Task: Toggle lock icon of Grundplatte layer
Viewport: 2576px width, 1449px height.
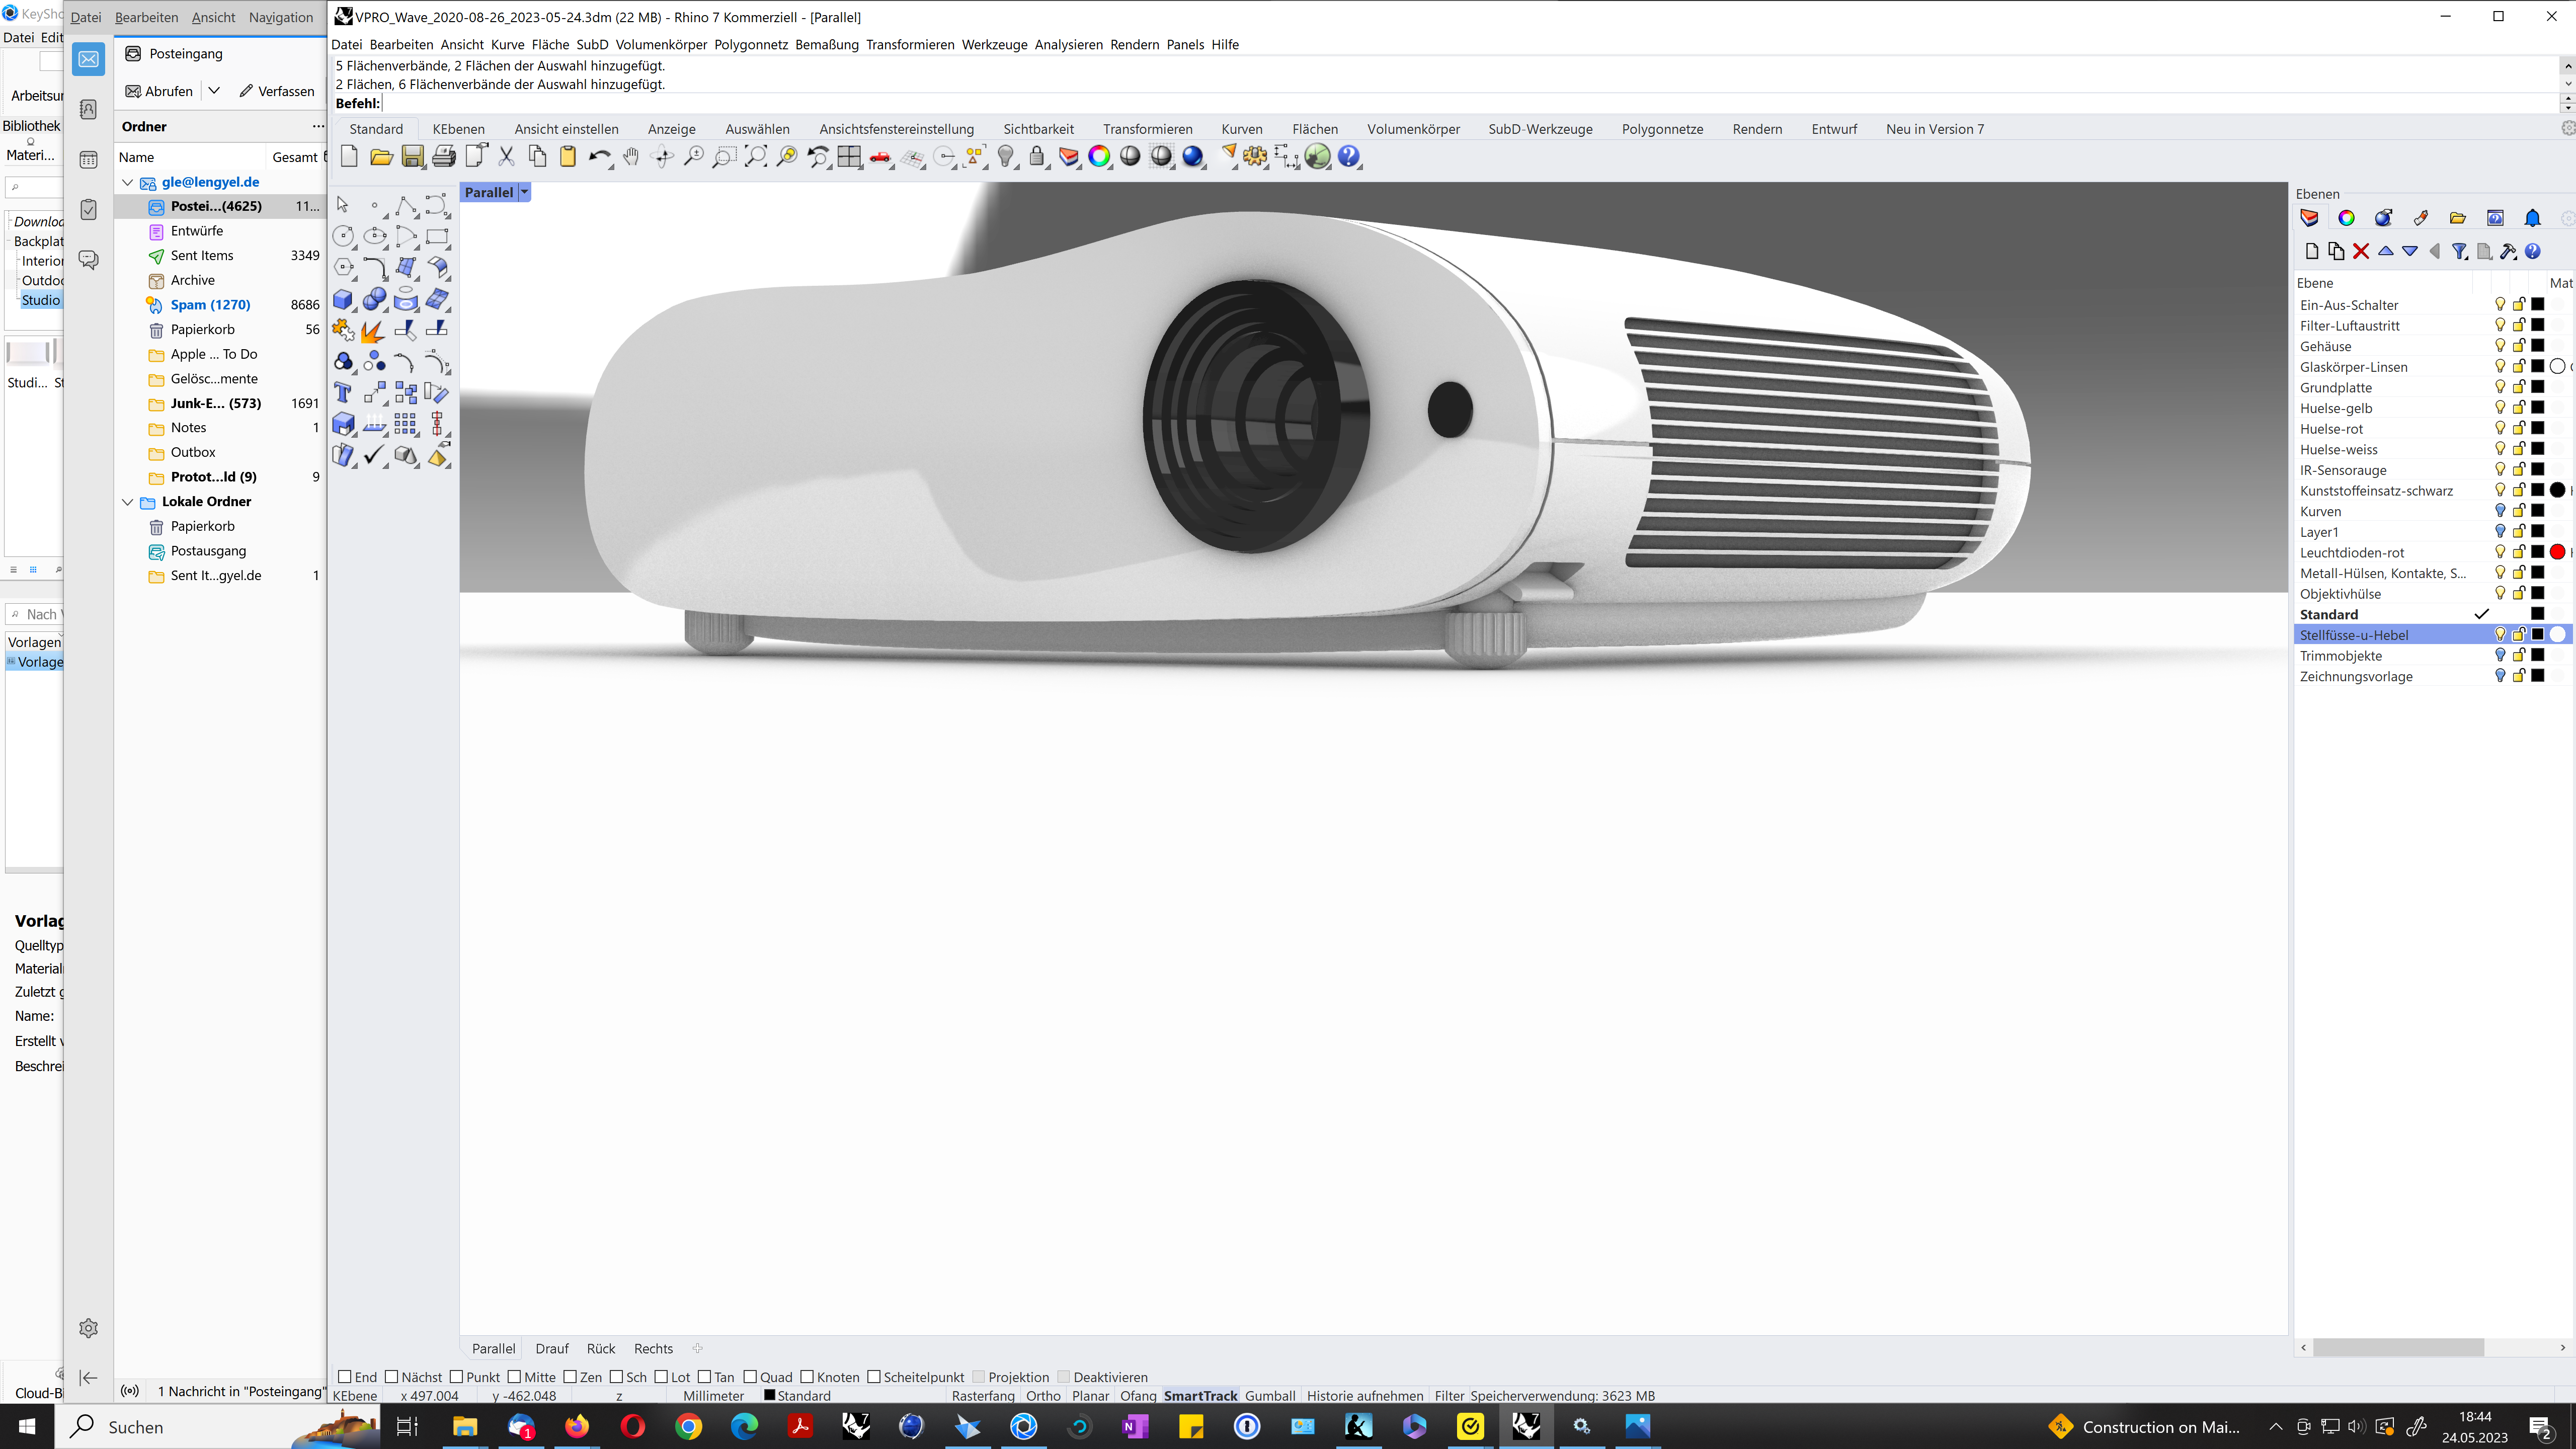Action: point(2519,387)
